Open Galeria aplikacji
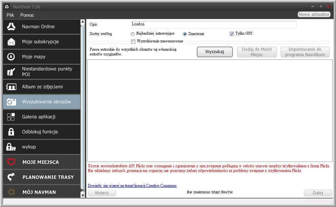Screen dimensions: 336x207 (41, 117)
